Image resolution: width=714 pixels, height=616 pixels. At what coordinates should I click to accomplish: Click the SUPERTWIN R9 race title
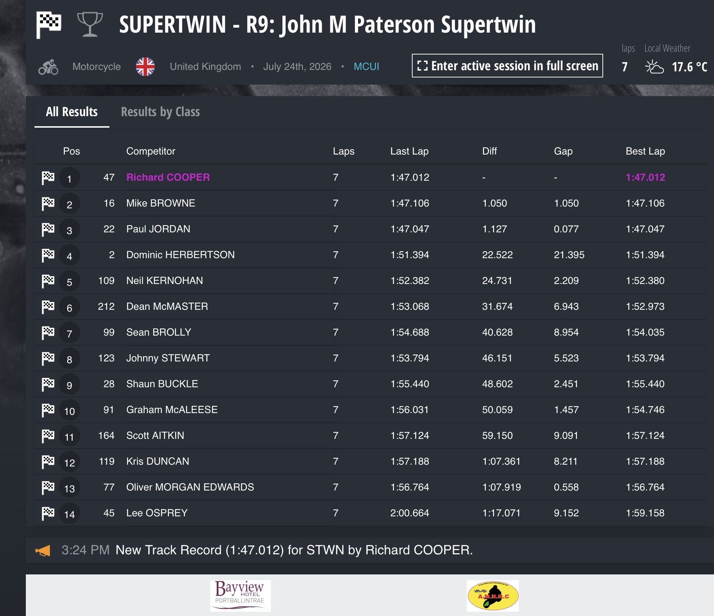tap(327, 25)
